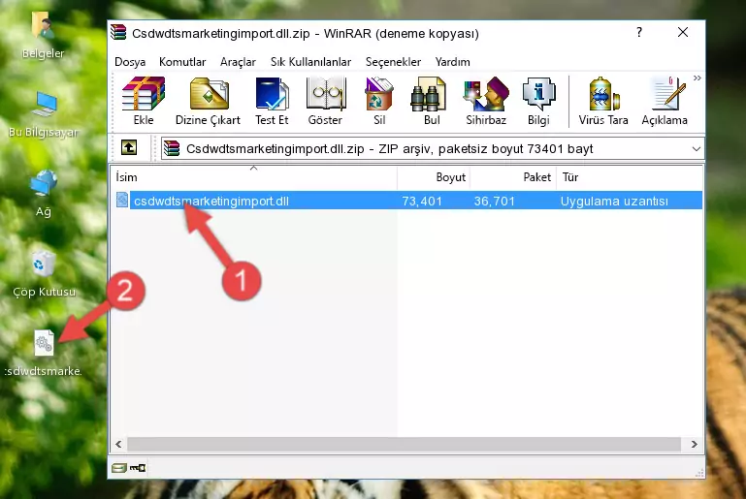Click the password key status icon
This screenshot has width=746, height=499.
click(138, 468)
